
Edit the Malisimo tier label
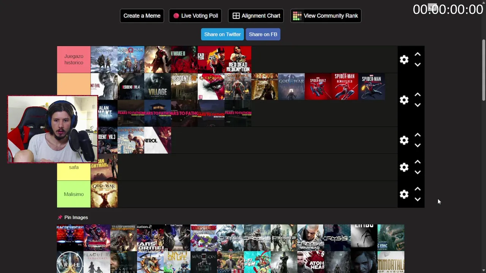pyautogui.click(x=74, y=194)
